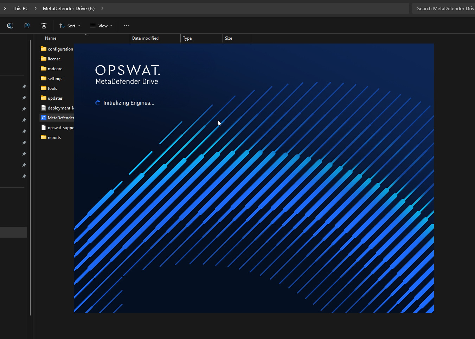Select the configuration folder
The image size is (475, 339).
(57, 49)
